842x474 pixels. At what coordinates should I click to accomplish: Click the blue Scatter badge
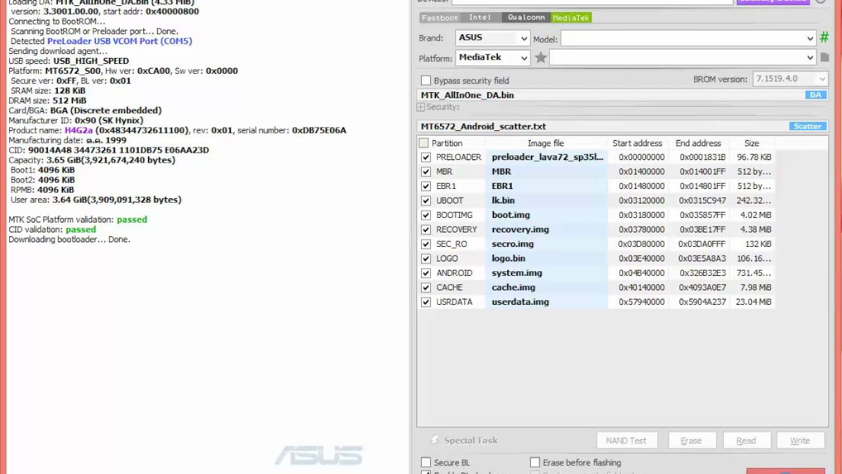click(807, 126)
